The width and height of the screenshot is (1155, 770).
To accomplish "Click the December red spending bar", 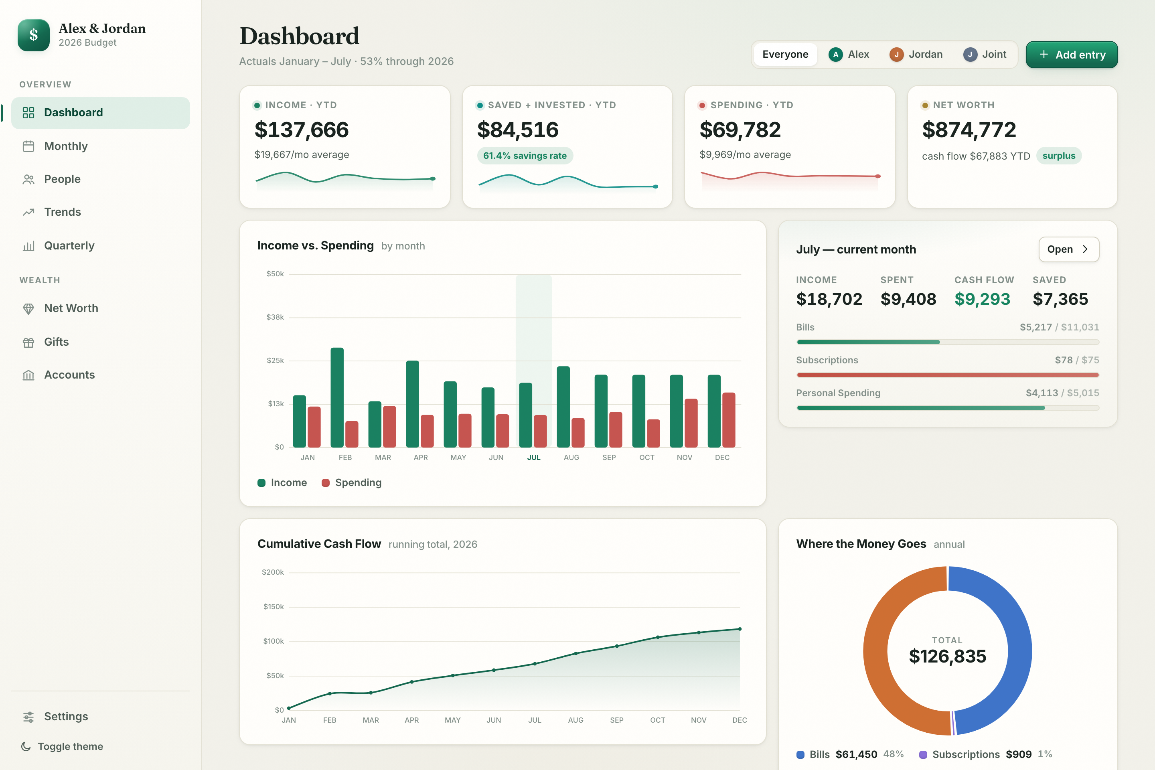I will click(x=729, y=420).
